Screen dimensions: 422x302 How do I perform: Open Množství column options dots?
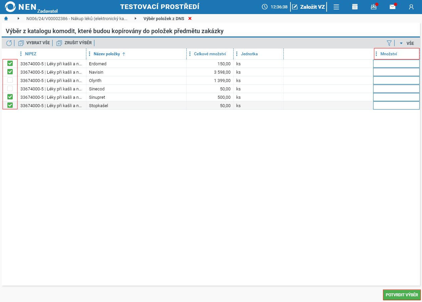(x=376, y=54)
